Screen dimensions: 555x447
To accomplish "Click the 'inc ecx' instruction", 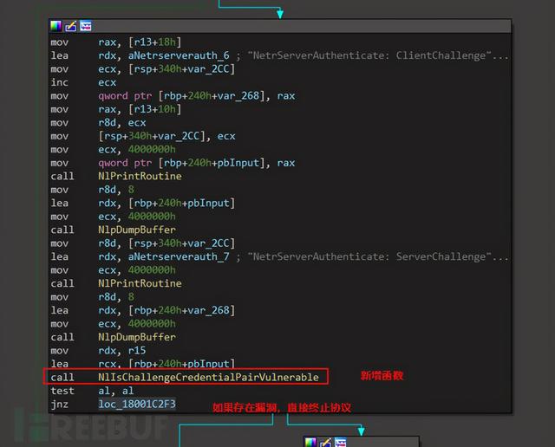I will (83, 82).
